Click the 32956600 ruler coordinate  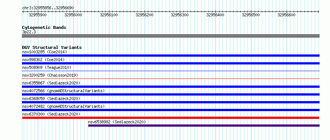pyautogui.click(x=287, y=15)
